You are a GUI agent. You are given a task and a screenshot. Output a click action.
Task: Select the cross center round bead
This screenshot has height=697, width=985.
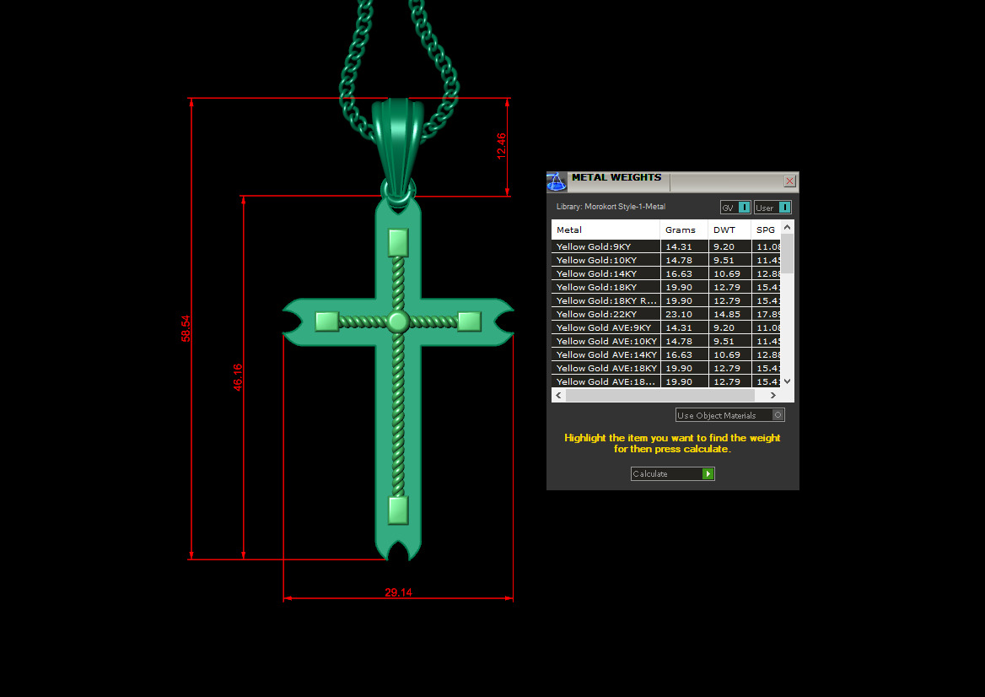tap(398, 321)
